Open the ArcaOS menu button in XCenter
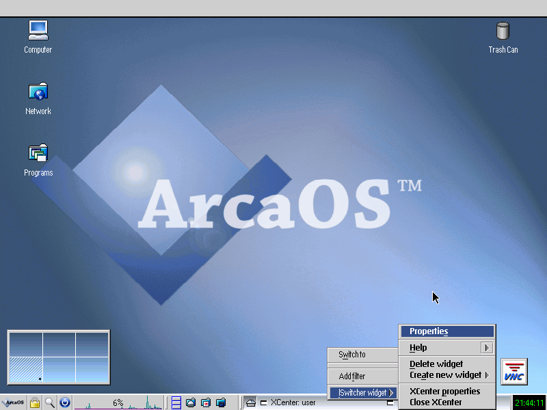The height and width of the screenshot is (410, 547). (x=12, y=402)
